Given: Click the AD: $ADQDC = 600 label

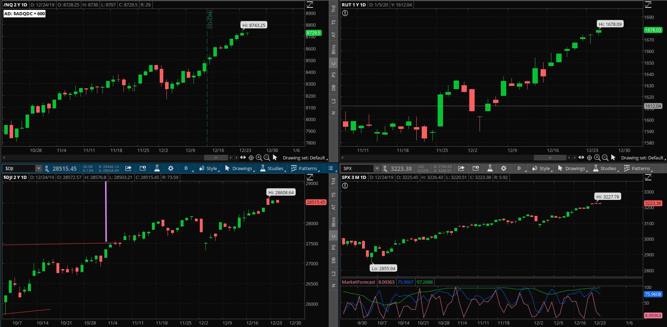Looking at the screenshot, I should tap(24, 14).
